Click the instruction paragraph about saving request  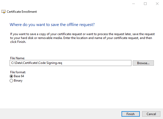pyautogui.click(x=82, y=38)
